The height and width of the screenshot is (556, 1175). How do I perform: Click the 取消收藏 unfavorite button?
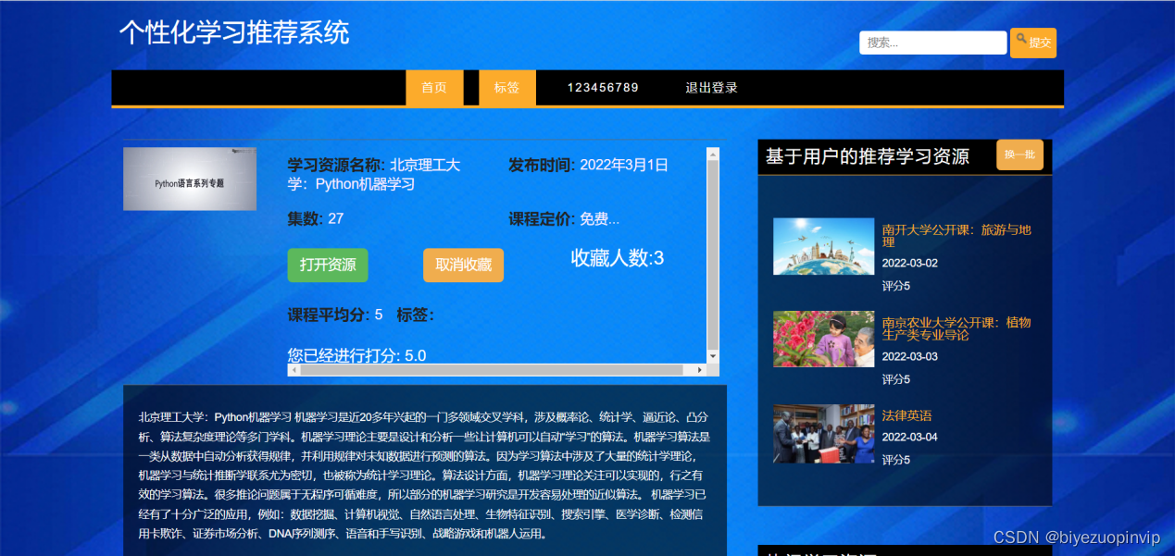click(463, 265)
